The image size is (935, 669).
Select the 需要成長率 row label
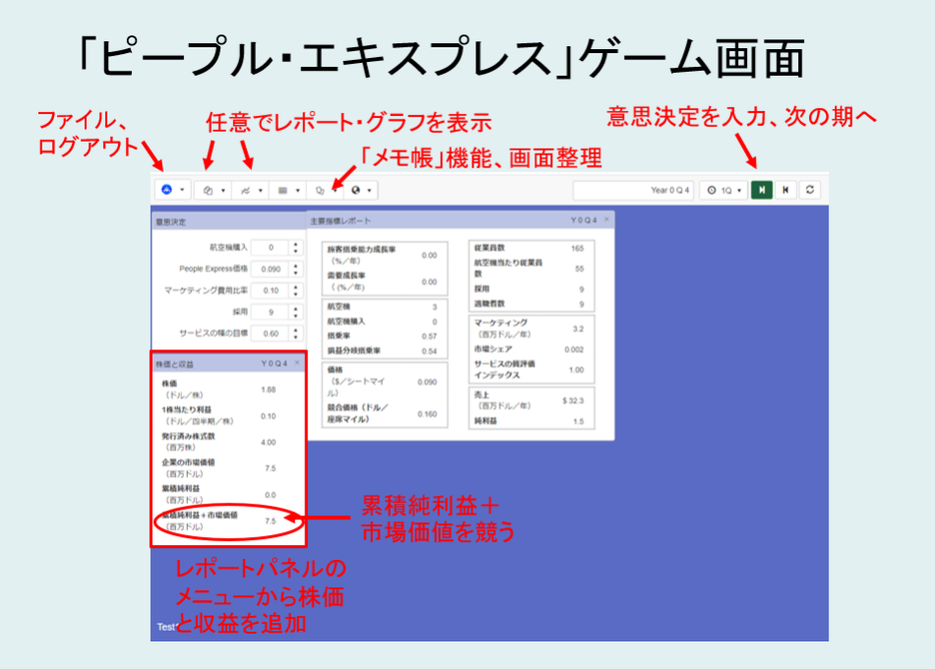tap(346, 280)
